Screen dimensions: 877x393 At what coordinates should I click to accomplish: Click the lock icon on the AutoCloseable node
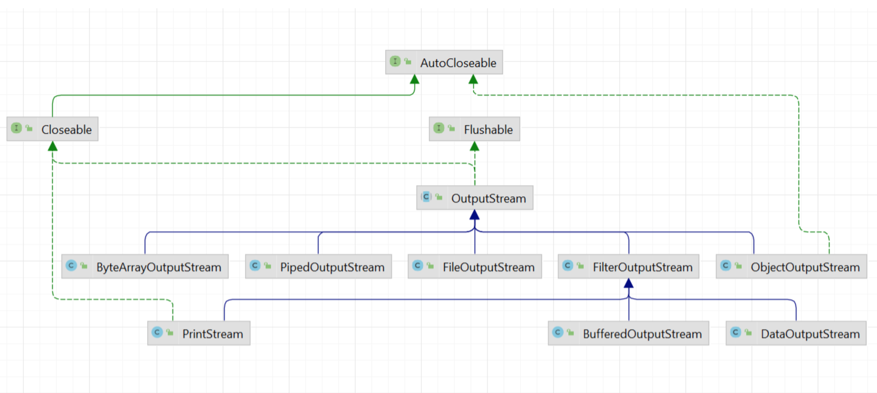coord(408,62)
